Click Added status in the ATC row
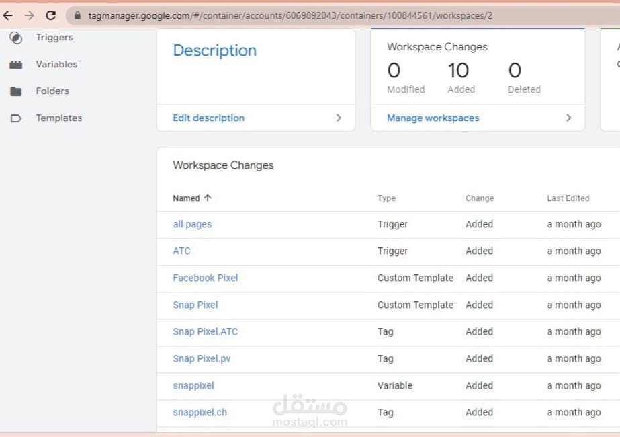The height and width of the screenshot is (437, 620). tap(479, 251)
